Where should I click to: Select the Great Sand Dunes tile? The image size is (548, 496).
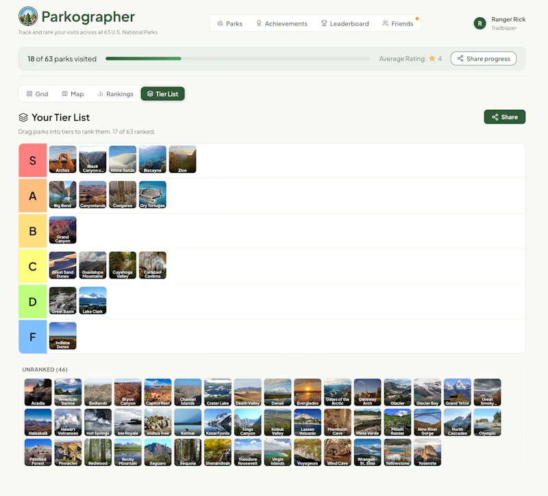click(x=62, y=265)
